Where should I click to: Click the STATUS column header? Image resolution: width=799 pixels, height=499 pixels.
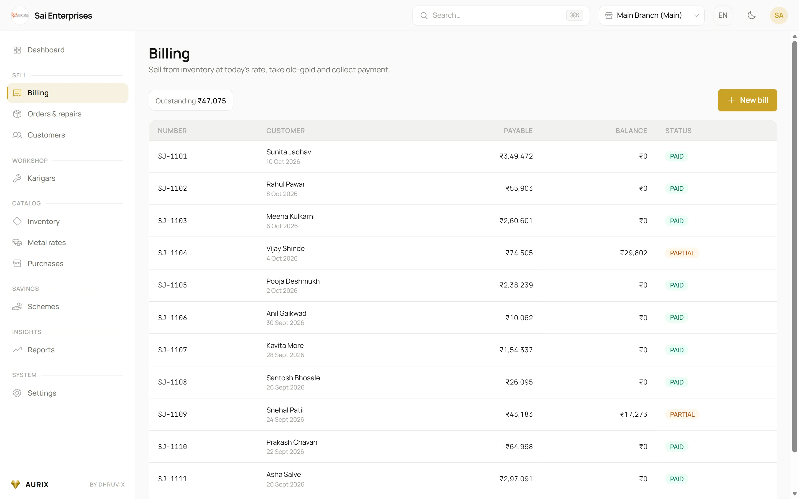(x=678, y=131)
